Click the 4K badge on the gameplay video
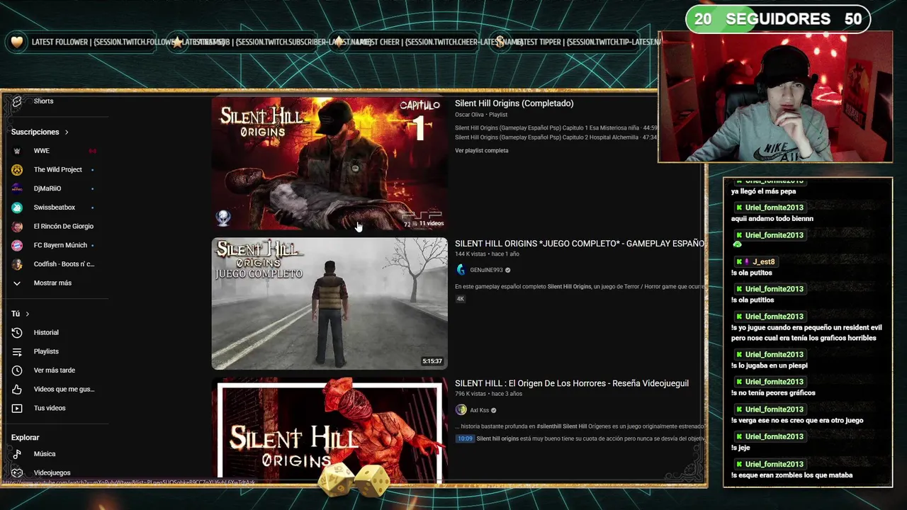The width and height of the screenshot is (907, 510). pos(461,299)
